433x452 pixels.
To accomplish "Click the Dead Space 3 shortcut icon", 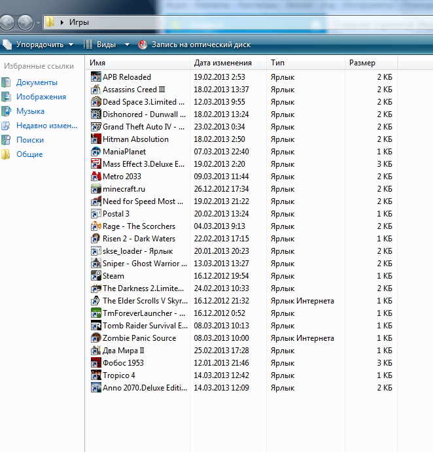I will 95,102.
